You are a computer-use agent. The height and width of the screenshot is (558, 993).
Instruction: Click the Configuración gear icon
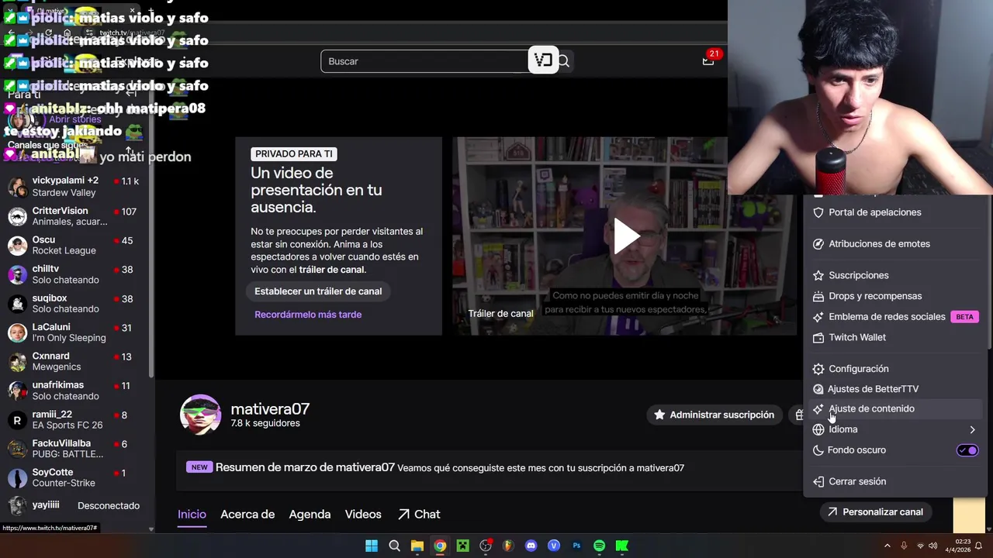click(x=818, y=369)
